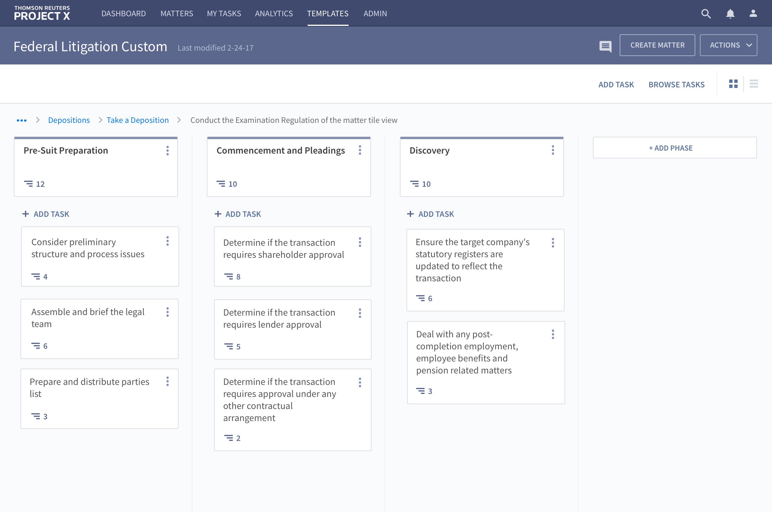Viewport: 772px width, 512px height.
Task: Open kebab menu on 'requires lender approval' card
Action: point(360,313)
